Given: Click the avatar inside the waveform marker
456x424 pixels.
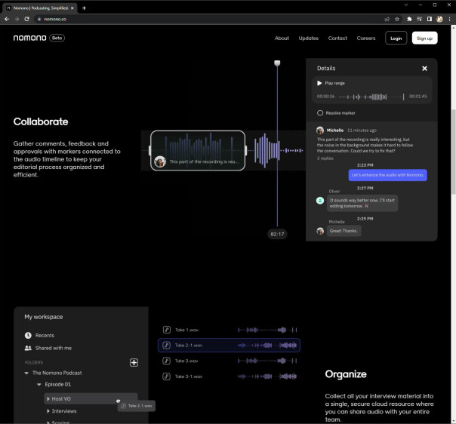Looking at the screenshot, I should [160, 161].
